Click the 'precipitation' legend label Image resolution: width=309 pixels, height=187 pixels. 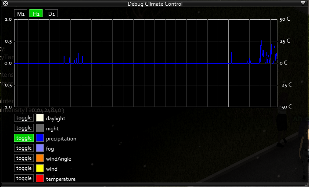pos(61,139)
